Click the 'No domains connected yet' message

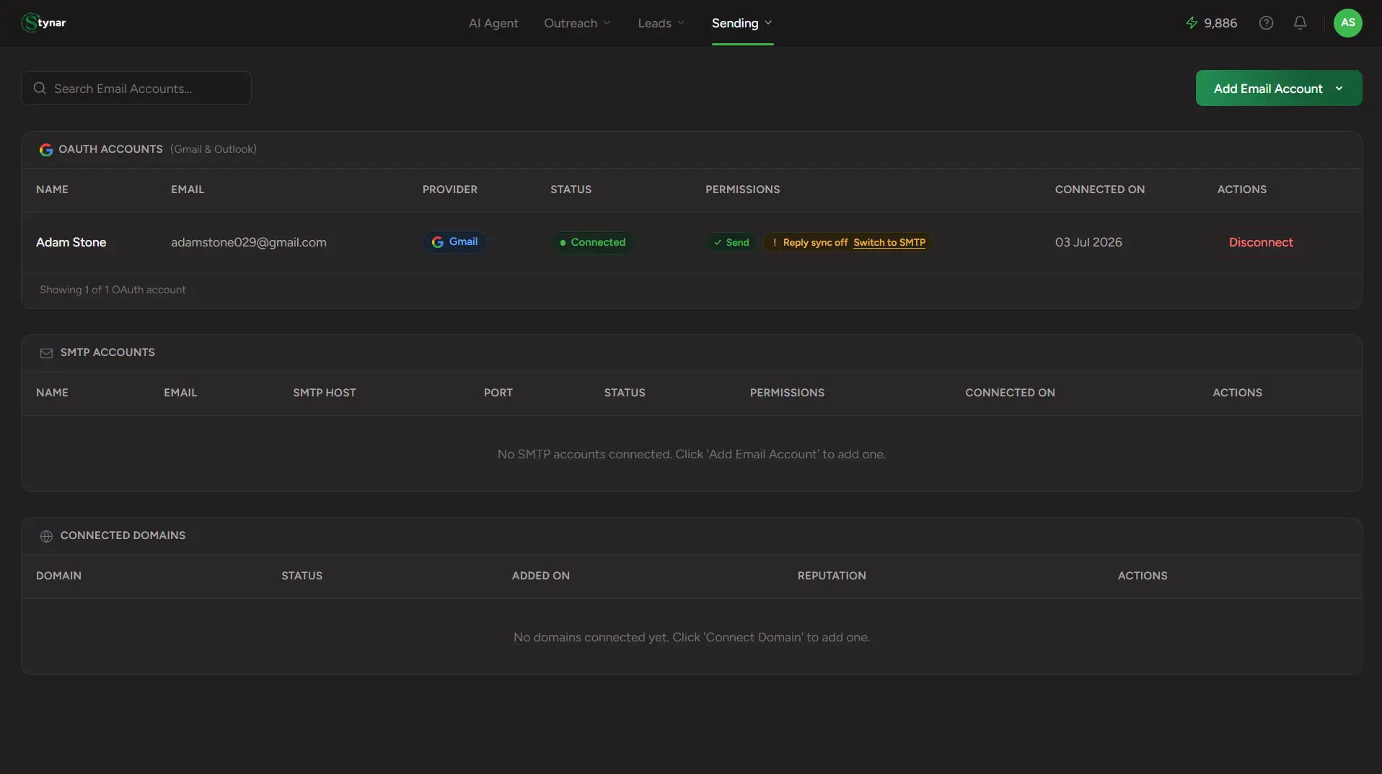(x=691, y=637)
